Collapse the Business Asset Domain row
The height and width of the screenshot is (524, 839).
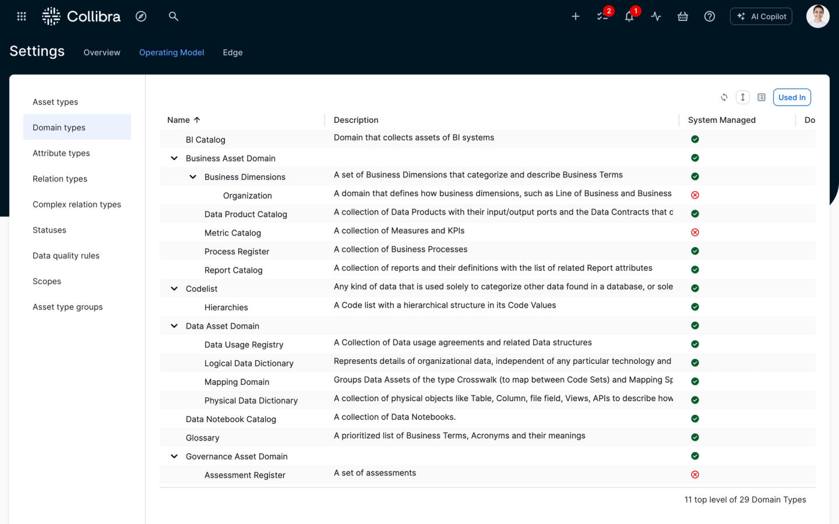174,158
